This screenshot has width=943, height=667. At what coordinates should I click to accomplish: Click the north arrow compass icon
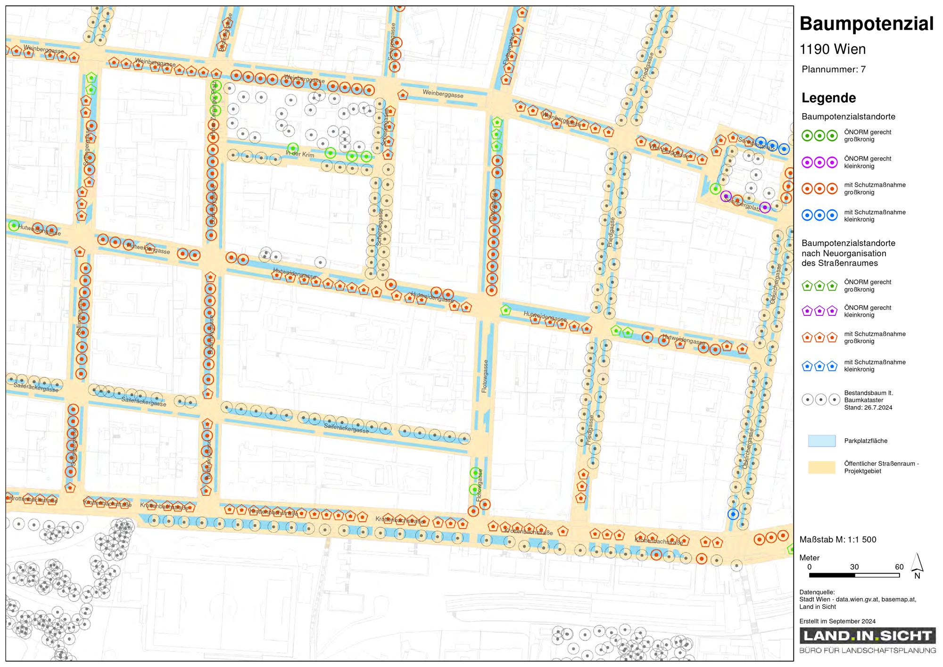917,566
